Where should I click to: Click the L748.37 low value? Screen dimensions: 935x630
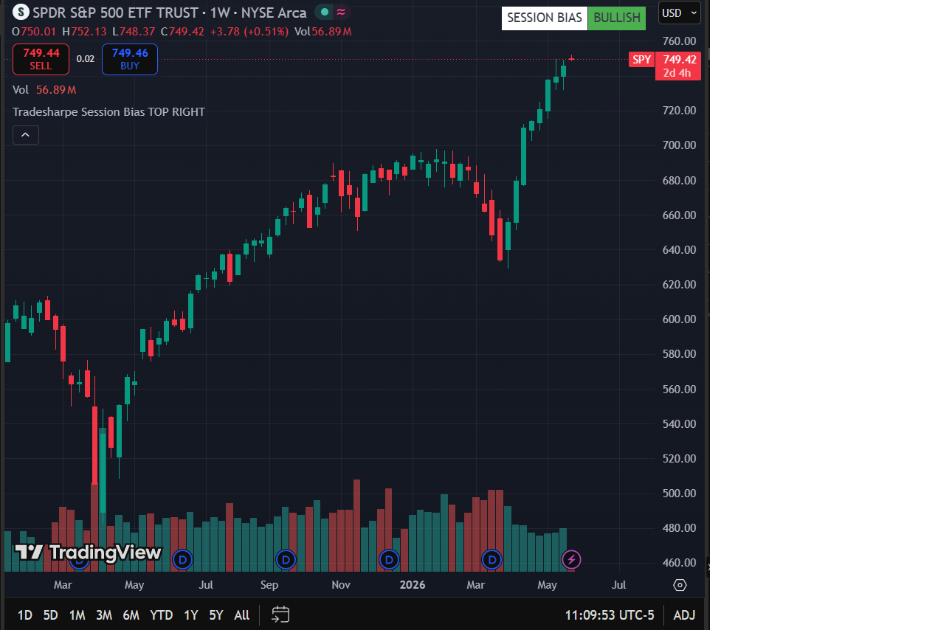click(x=134, y=31)
